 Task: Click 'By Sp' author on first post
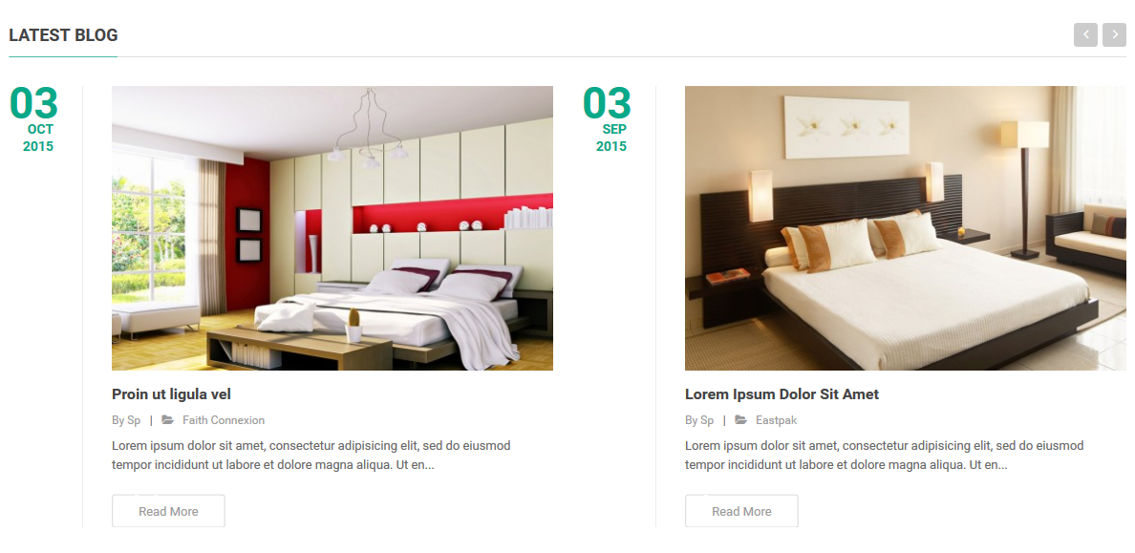tap(126, 420)
